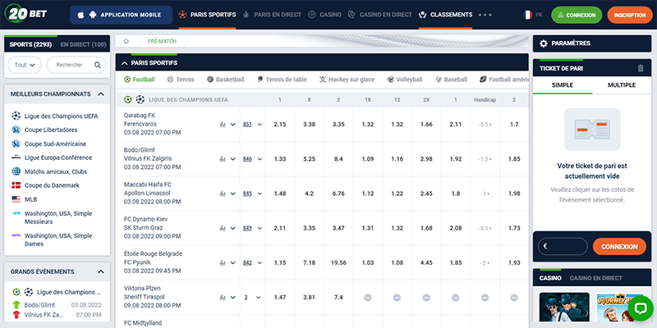Show statistics icon for Qarabag FK match

pos(223,125)
